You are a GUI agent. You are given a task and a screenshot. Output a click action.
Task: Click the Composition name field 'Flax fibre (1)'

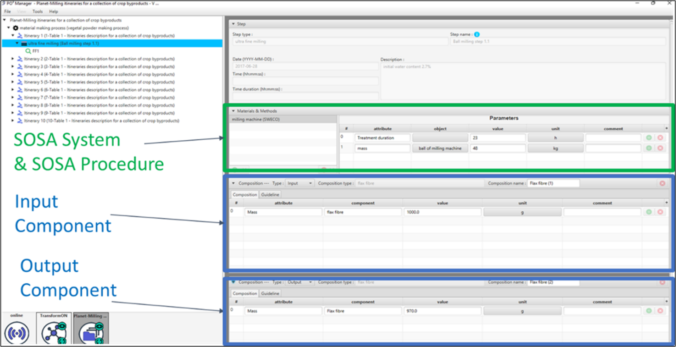click(553, 183)
